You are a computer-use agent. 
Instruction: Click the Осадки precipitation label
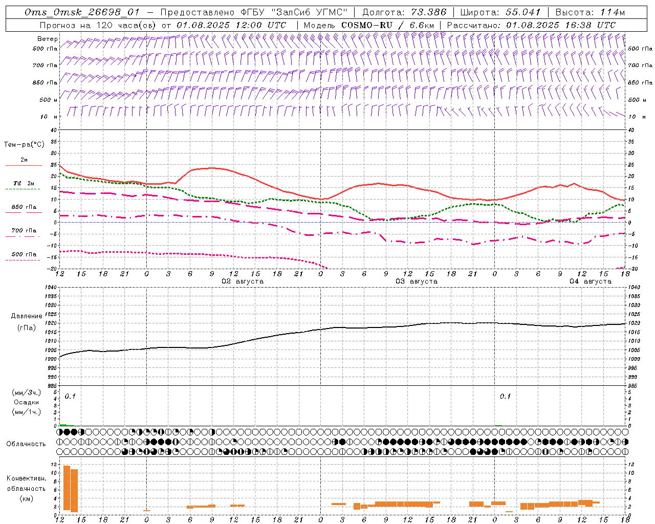point(26,402)
